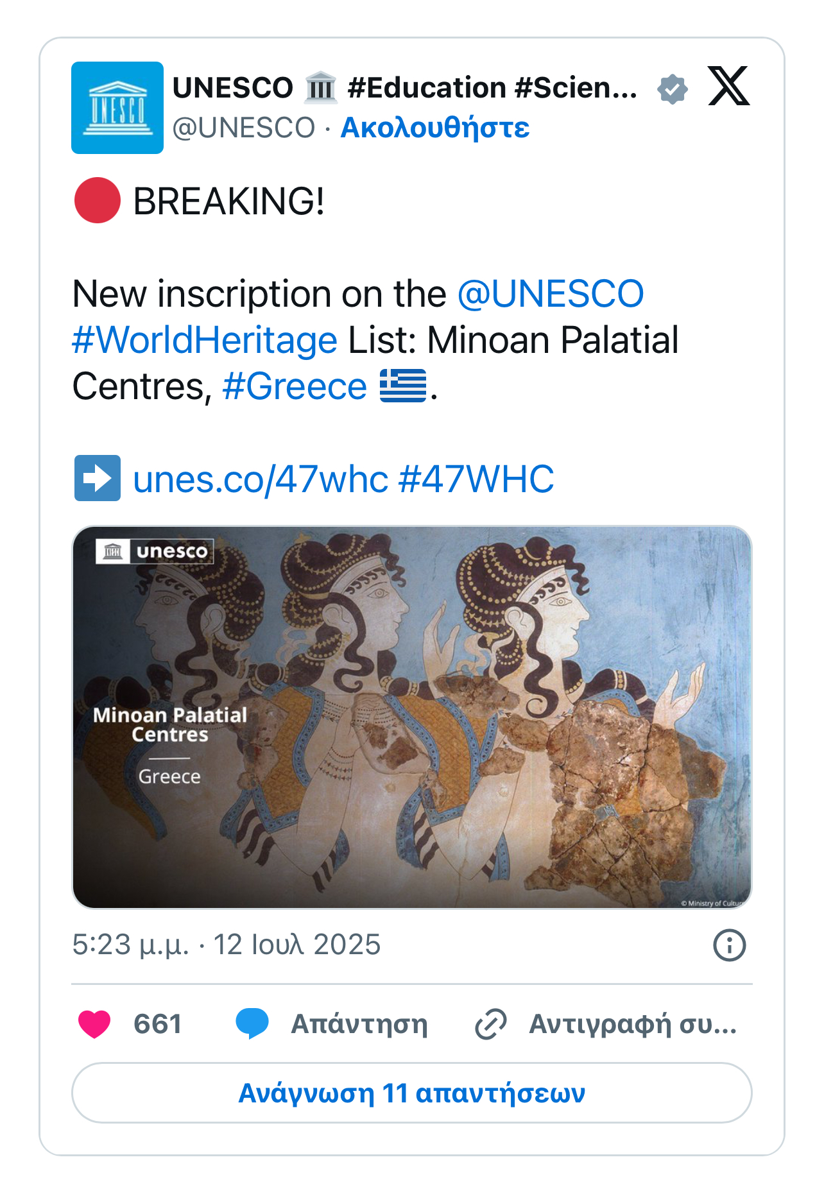Open the @UNESCO mention in tweet text
Image resolution: width=824 pixels, height=1198 pixels.
[x=550, y=294]
